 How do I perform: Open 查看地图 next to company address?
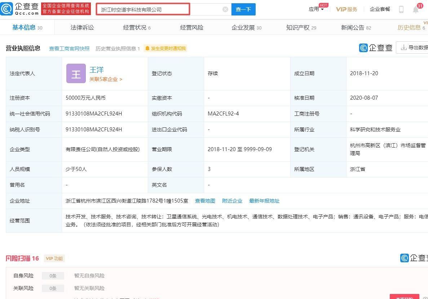(205, 201)
